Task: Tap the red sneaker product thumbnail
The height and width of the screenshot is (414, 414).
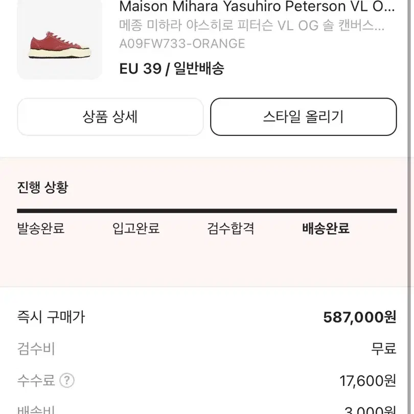Action: tap(60, 39)
